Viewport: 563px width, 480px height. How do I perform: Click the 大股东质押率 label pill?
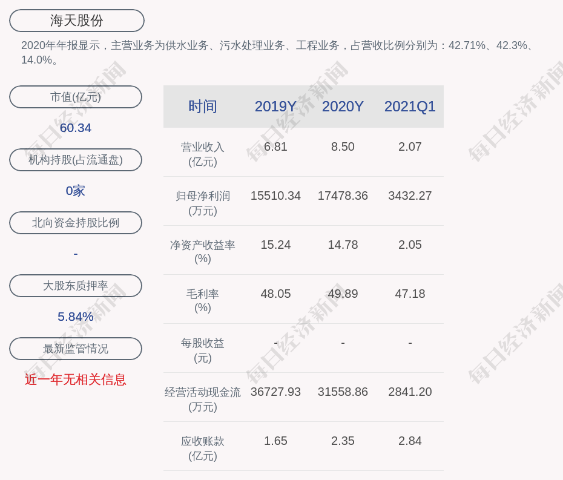(x=76, y=286)
